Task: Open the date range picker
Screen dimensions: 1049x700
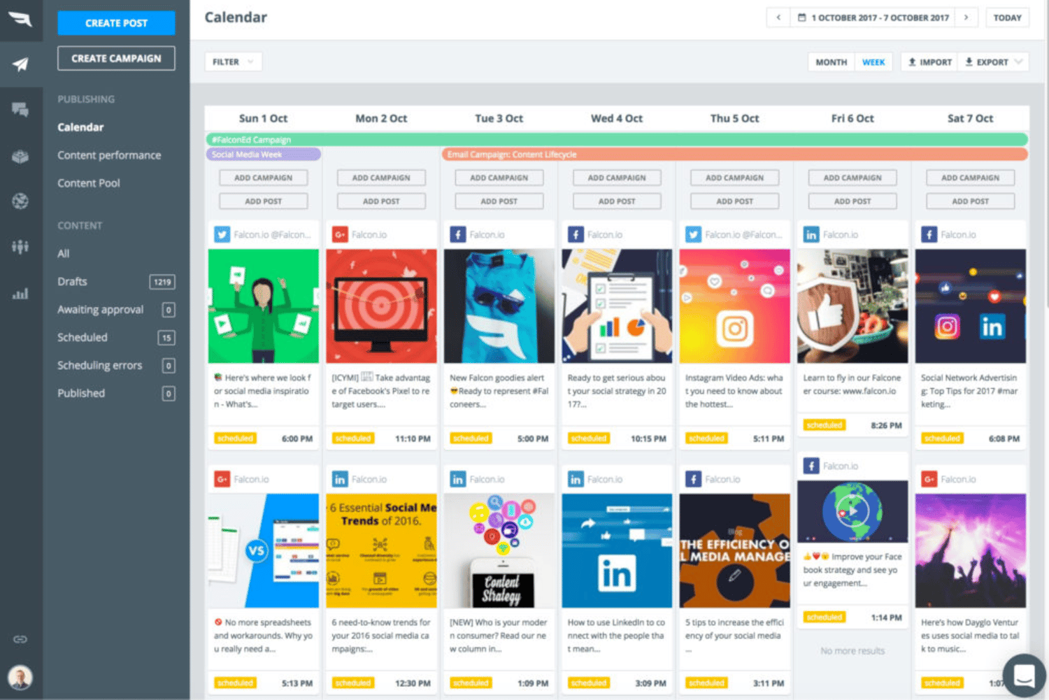Action: pos(873,17)
